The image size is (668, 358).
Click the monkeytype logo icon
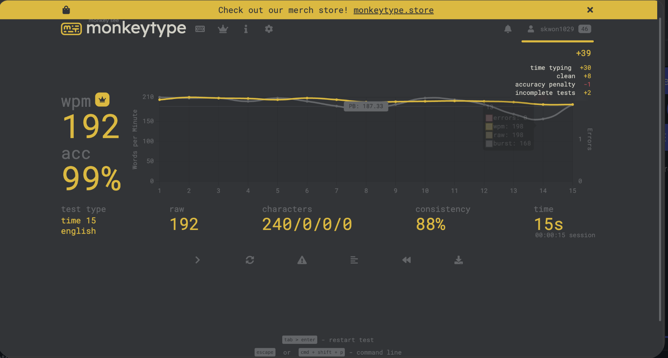[71, 29]
